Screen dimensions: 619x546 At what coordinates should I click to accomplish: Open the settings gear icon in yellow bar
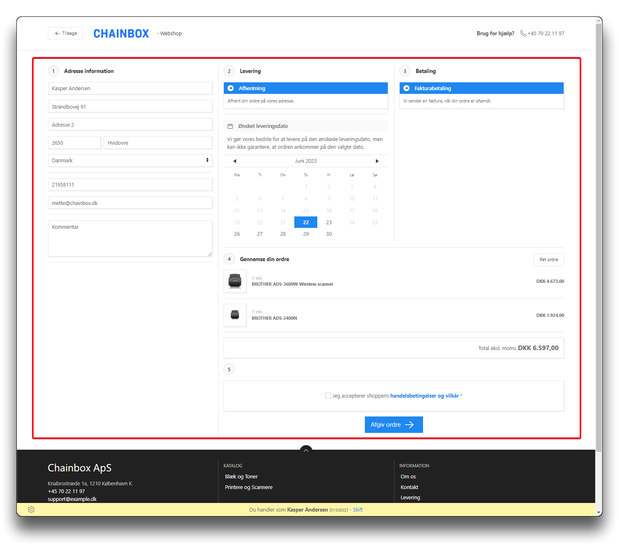coord(31,510)
